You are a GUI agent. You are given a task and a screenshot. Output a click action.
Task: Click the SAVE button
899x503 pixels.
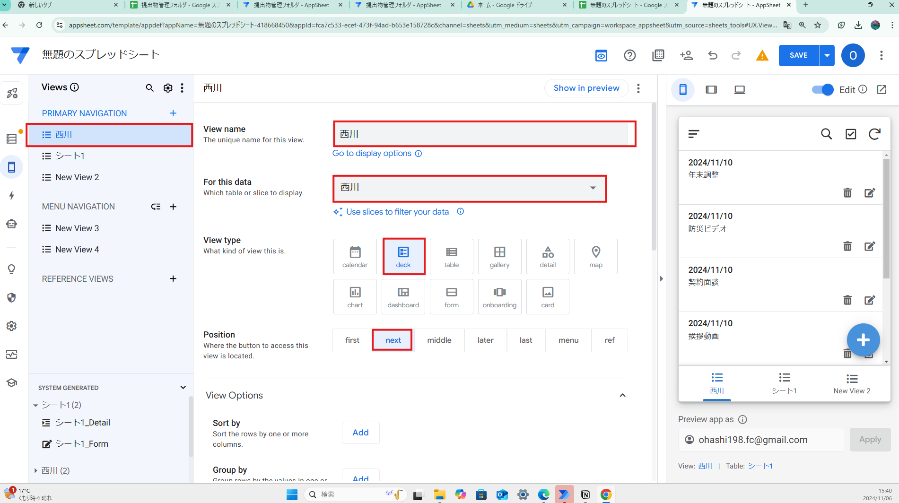[x=799, y=55]
